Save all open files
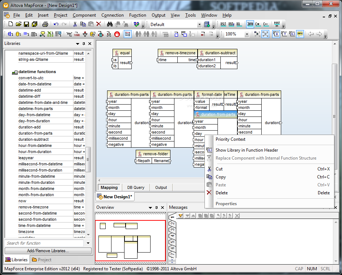This screenshot has width=342, height=275. [x=34, y=24]
